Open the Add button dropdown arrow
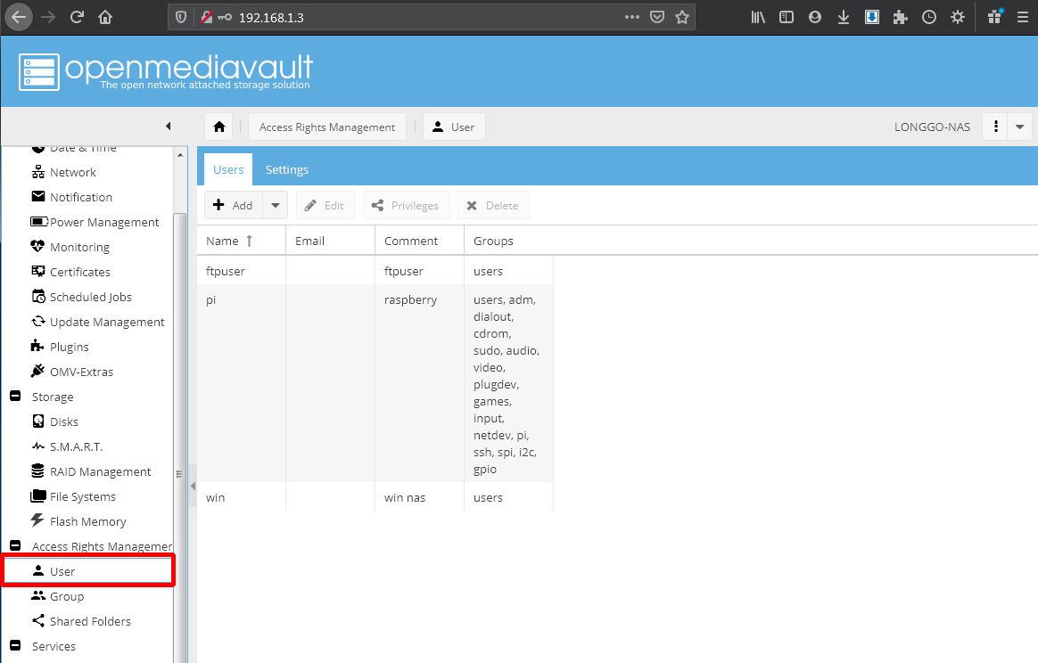The width and height of the screenshot is (1038, 663). (275, 205)
